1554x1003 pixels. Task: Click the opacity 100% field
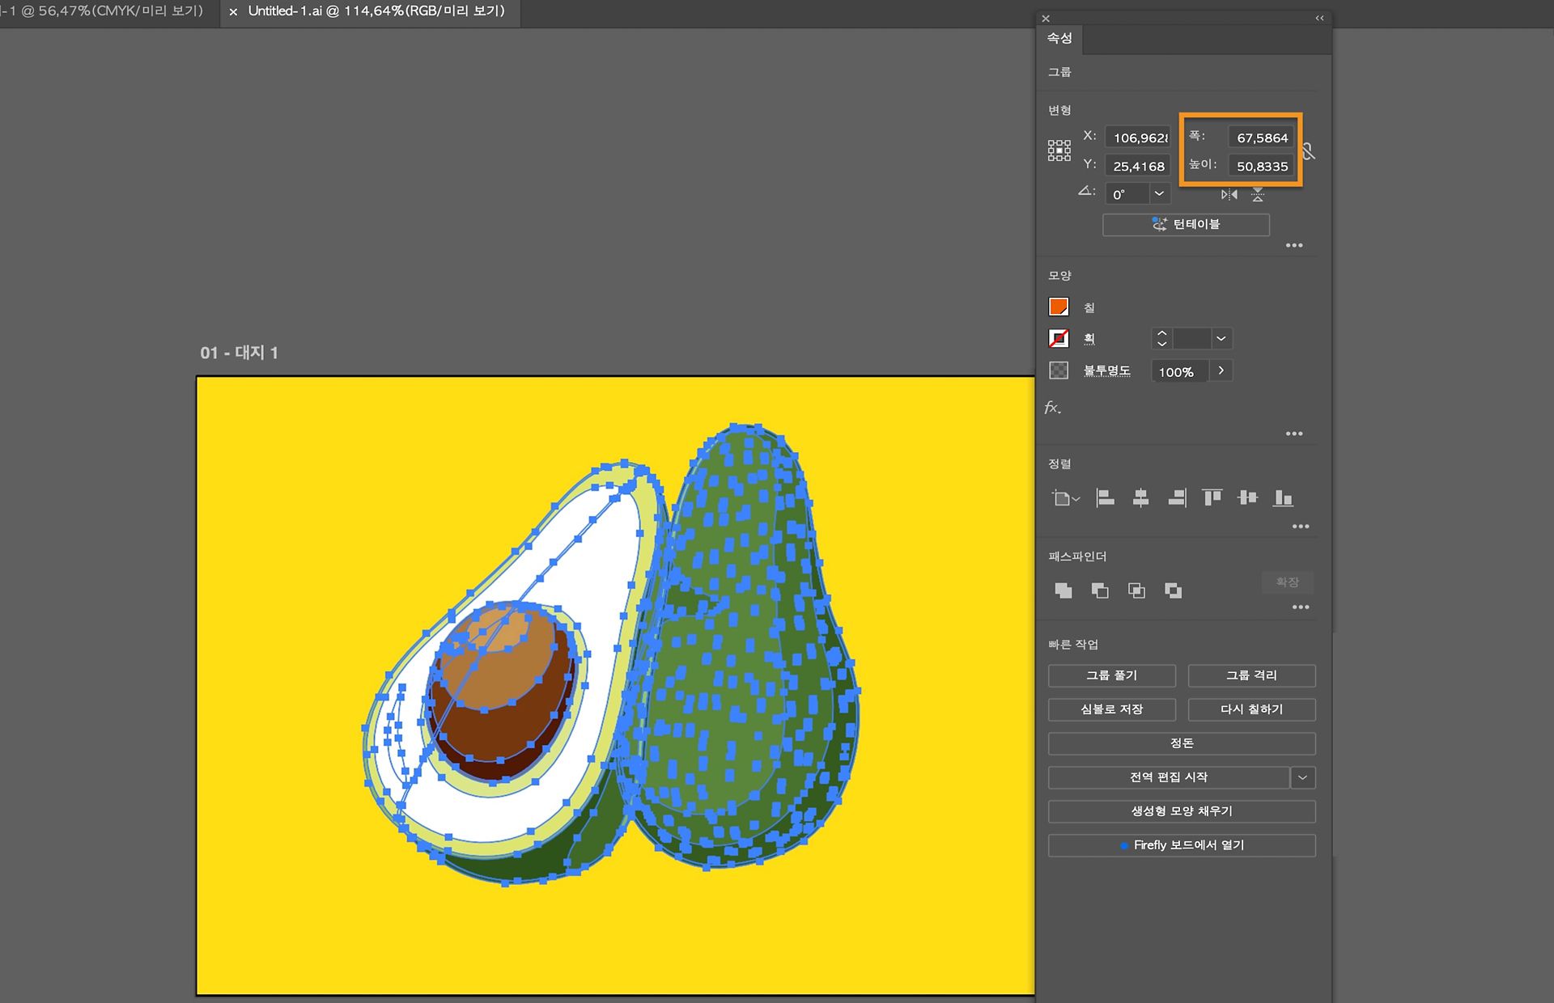pyautogui.click(x=1179, y=371)
